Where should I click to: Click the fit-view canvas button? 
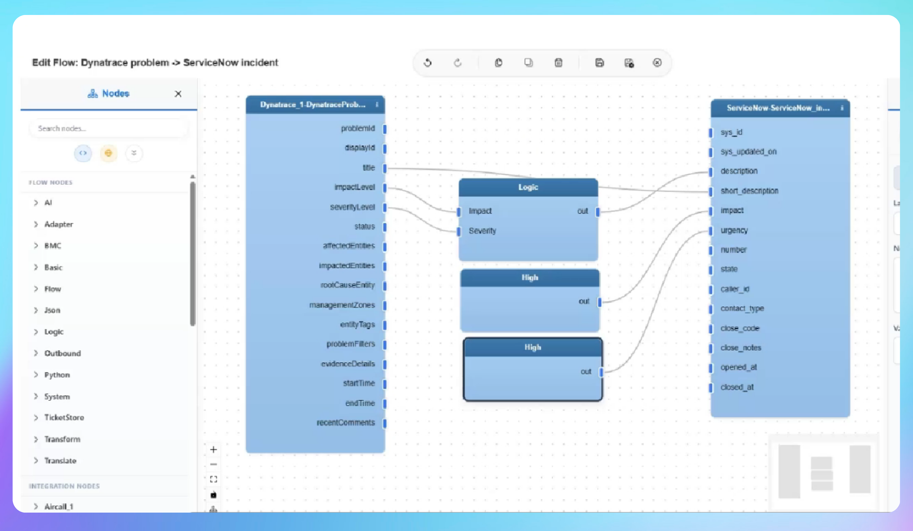214,479
